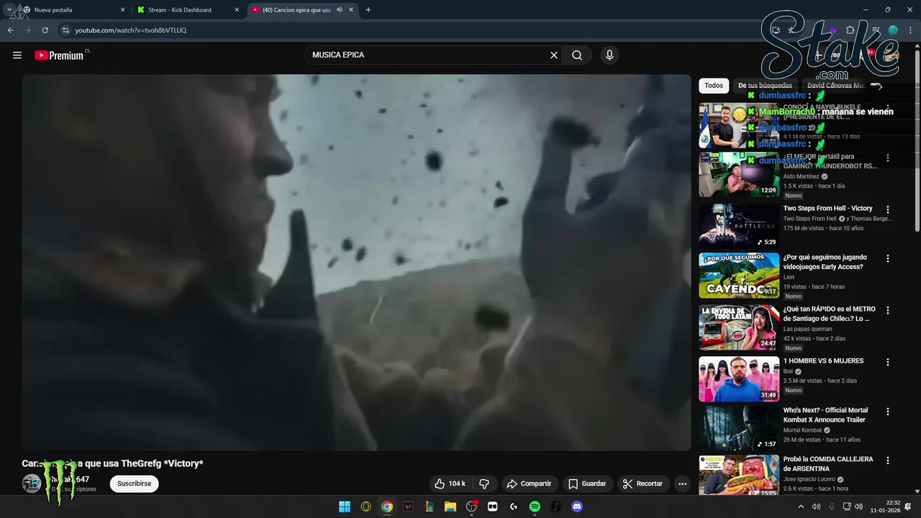Click the YouTube Premium logo

click(60, 55)
